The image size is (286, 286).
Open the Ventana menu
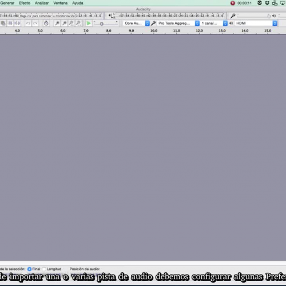pyautogui.click(x=60, y=3)
